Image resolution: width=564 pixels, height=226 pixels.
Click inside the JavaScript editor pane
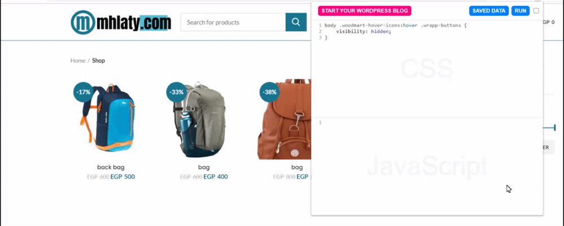coord(427,166)
